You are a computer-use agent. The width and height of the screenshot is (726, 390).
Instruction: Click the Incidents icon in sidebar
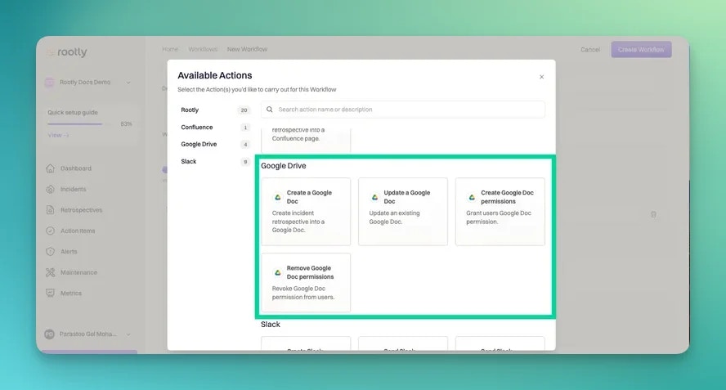tap(50, 189)
